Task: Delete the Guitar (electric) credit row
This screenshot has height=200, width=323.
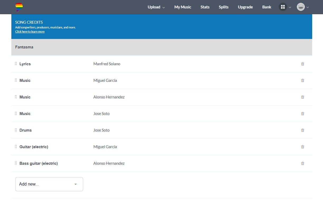Action: pos(303,147)
